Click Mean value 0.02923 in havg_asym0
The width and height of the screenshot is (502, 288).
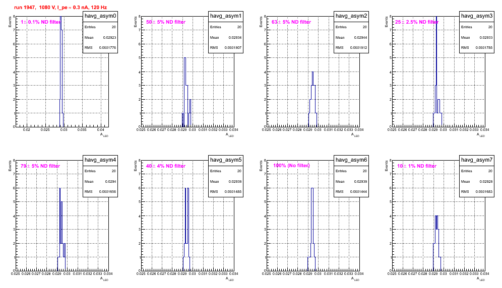click(x=109, y=37)
